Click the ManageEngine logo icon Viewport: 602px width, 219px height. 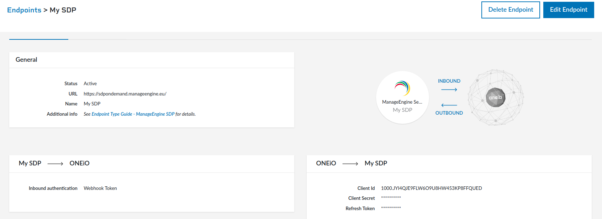click(402, 88)
